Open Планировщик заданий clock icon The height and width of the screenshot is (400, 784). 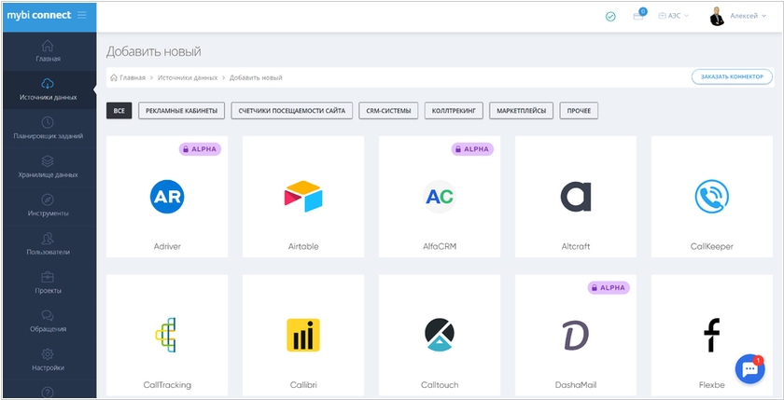click(x=48, y=122)
